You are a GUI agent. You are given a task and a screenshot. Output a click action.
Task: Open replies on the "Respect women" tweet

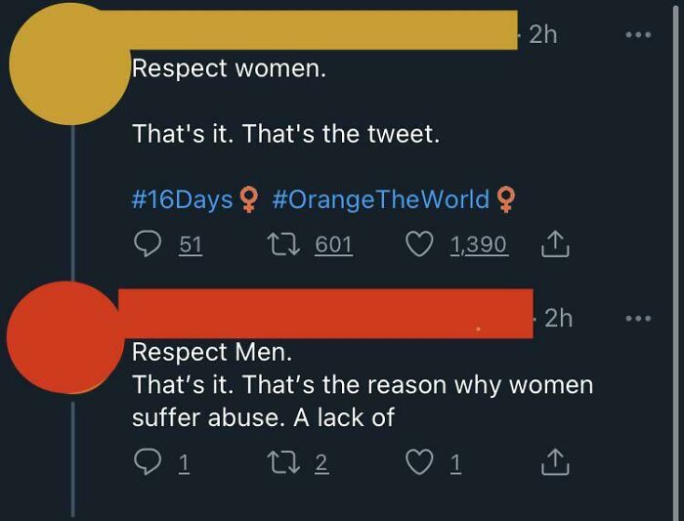tap(148, 244)
